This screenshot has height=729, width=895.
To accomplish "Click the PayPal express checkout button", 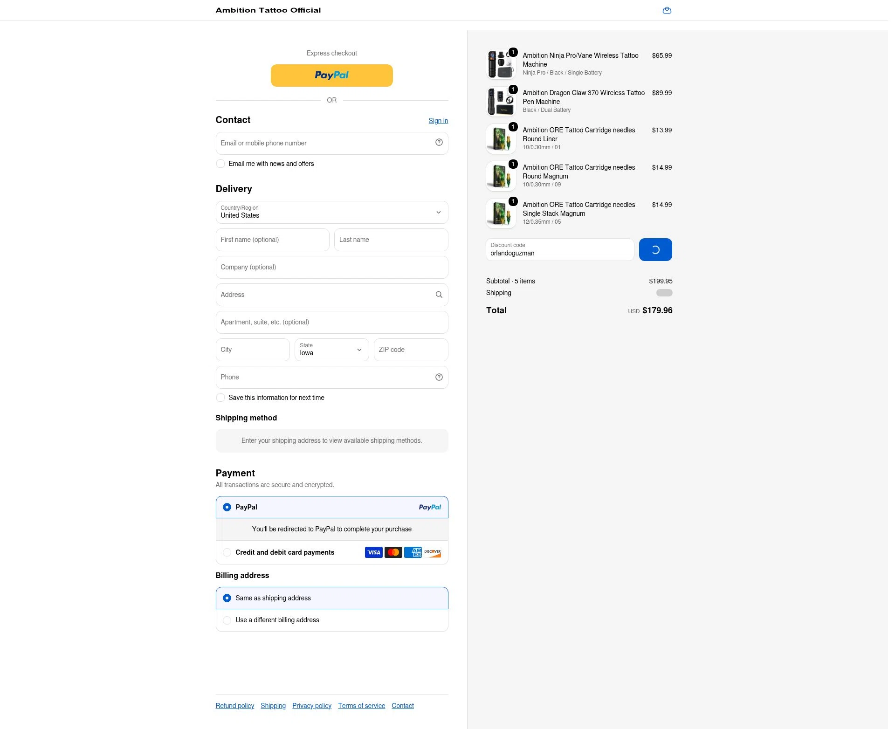I will (332, 76).
